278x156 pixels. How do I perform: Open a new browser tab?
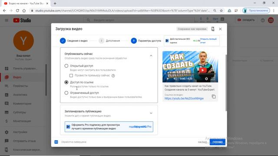(x=55, y=3)
